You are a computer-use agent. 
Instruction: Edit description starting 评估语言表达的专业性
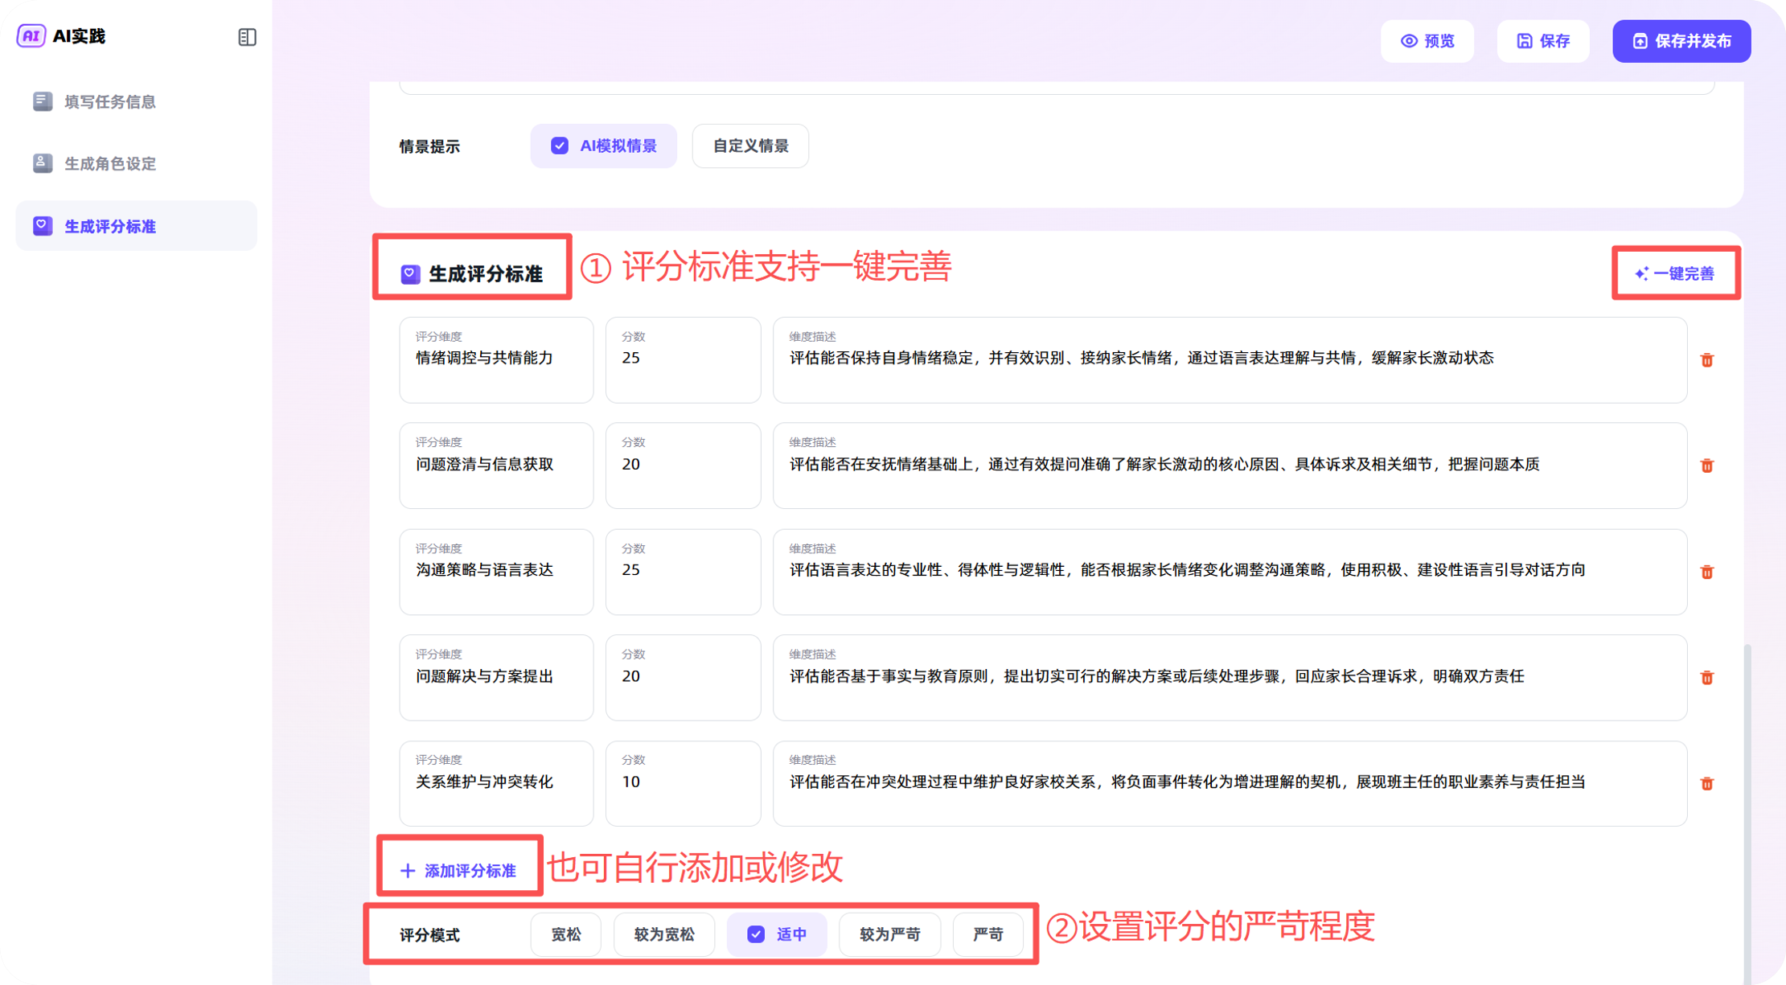point(1230,572)
